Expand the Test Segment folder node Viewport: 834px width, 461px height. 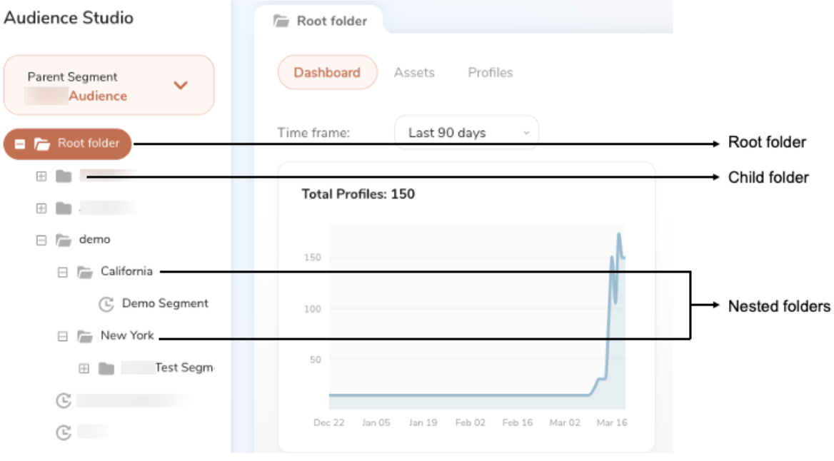[x=84, y=369]
